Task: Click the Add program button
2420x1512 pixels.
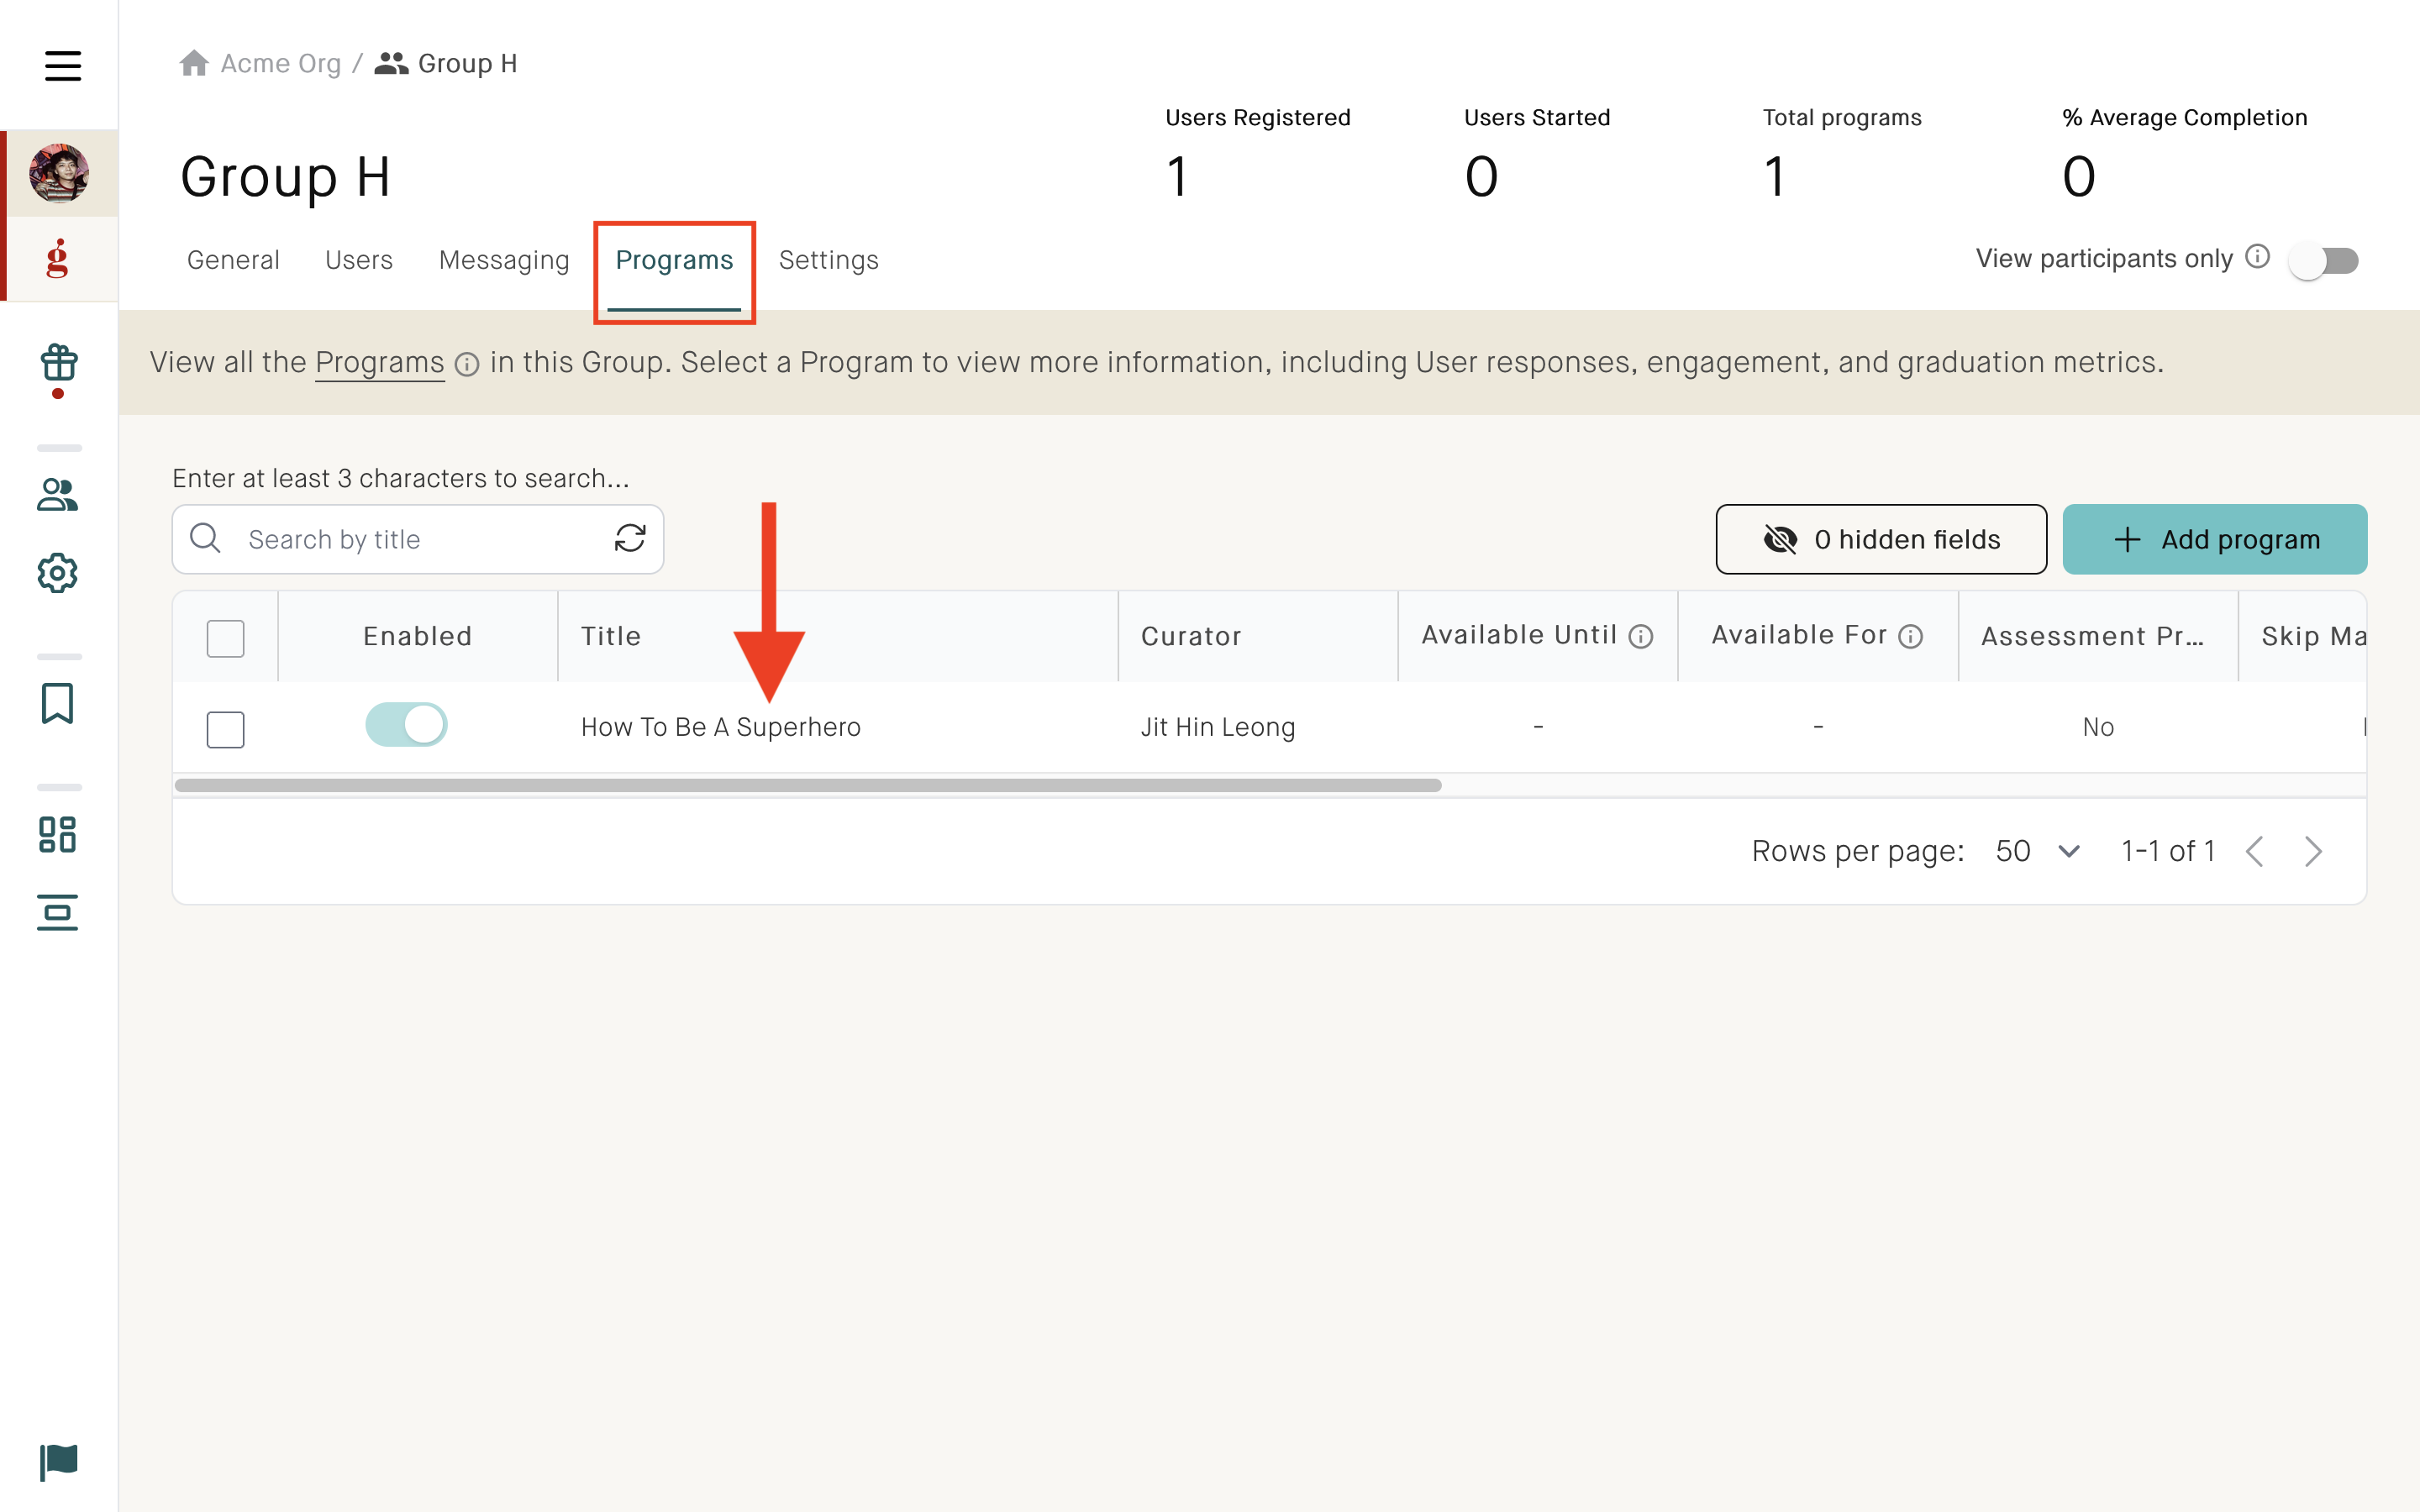Action: [x=2214, y=539]
